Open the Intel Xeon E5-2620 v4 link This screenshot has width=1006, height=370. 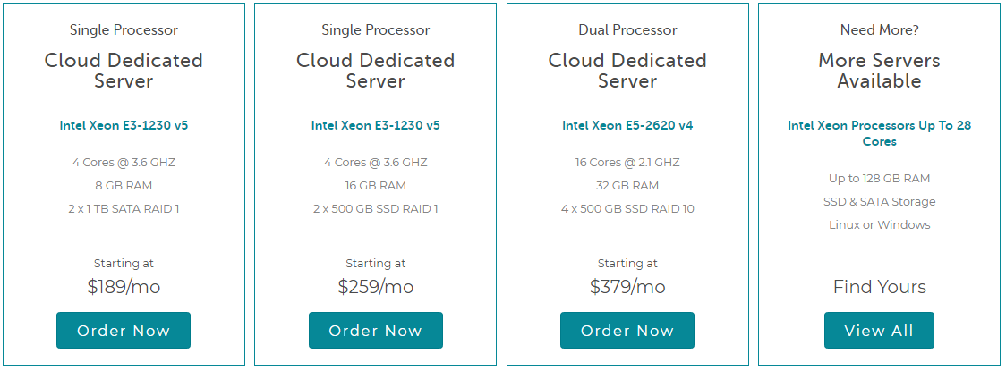tap(627, 125)
